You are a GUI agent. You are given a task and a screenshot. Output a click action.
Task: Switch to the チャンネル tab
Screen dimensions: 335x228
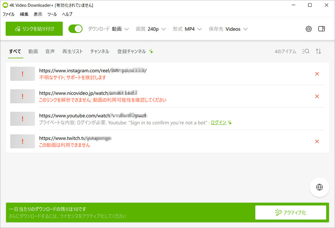click(x=99, y=51)
